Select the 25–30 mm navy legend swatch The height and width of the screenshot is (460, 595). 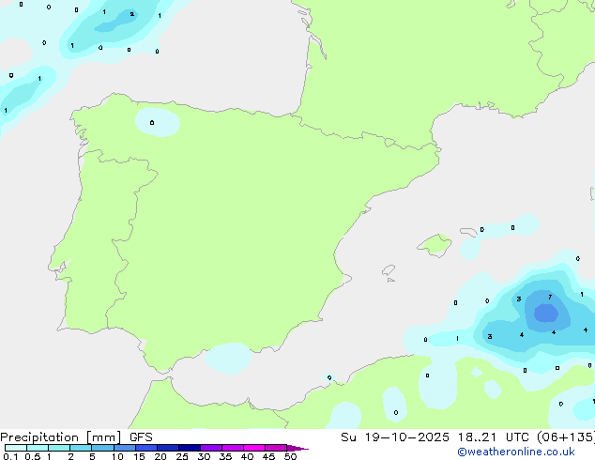click(x=190, y=448)
